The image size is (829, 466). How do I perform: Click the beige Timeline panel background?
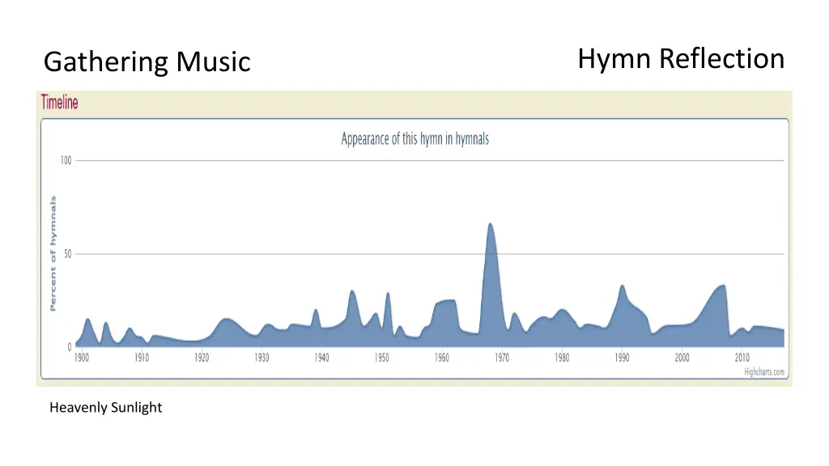(405, 103)
